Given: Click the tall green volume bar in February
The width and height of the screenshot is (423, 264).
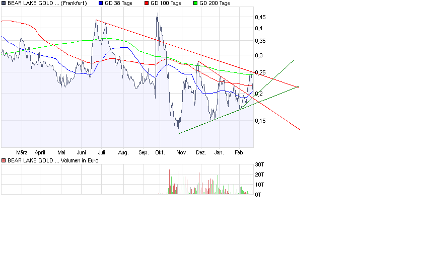Looking at the screenshot, I should 250,184.
